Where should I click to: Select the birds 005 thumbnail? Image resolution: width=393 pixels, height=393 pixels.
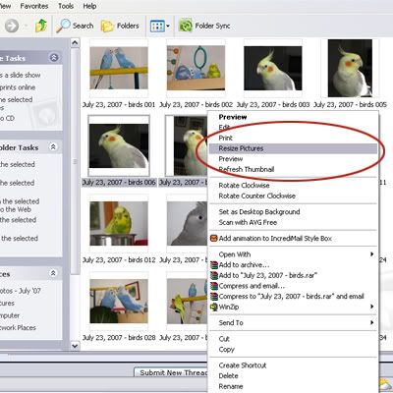tap(350, 68)
